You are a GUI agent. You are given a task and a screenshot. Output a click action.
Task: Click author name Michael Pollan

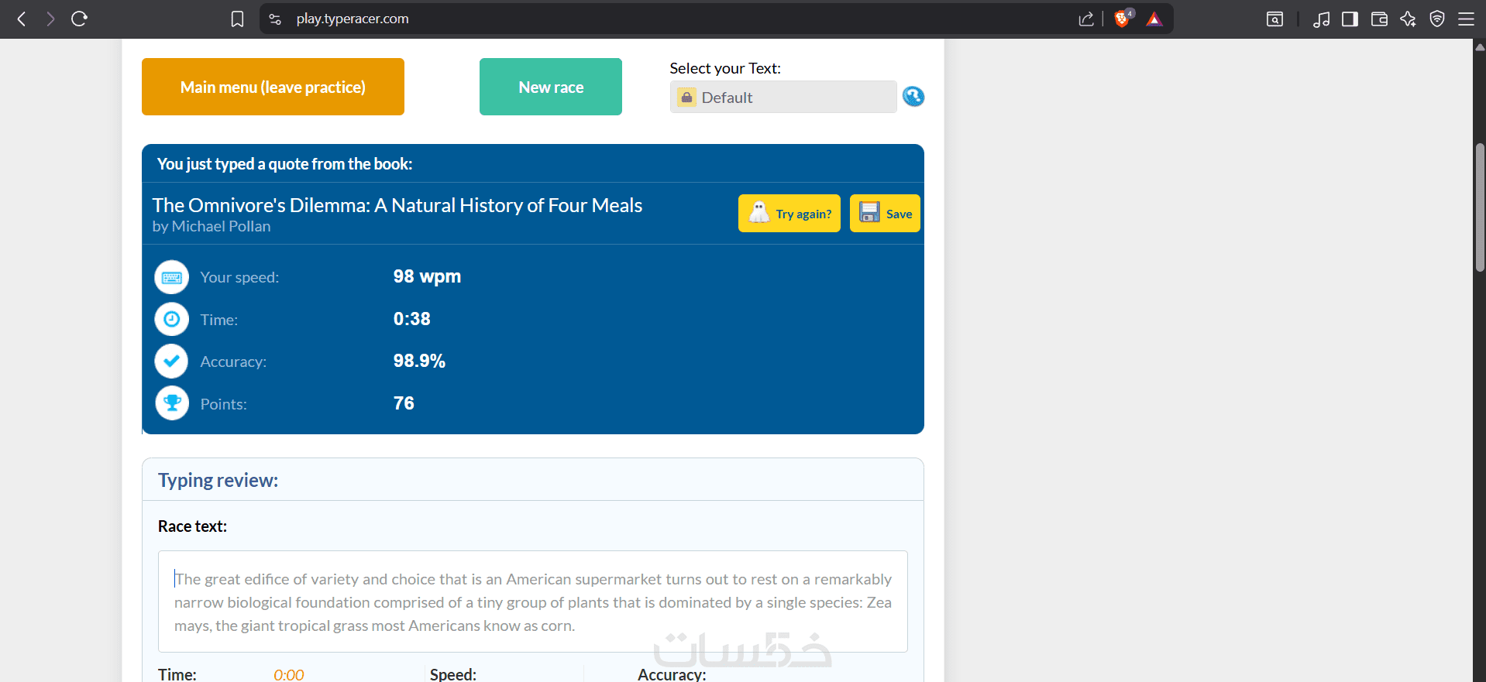[221, 226]
